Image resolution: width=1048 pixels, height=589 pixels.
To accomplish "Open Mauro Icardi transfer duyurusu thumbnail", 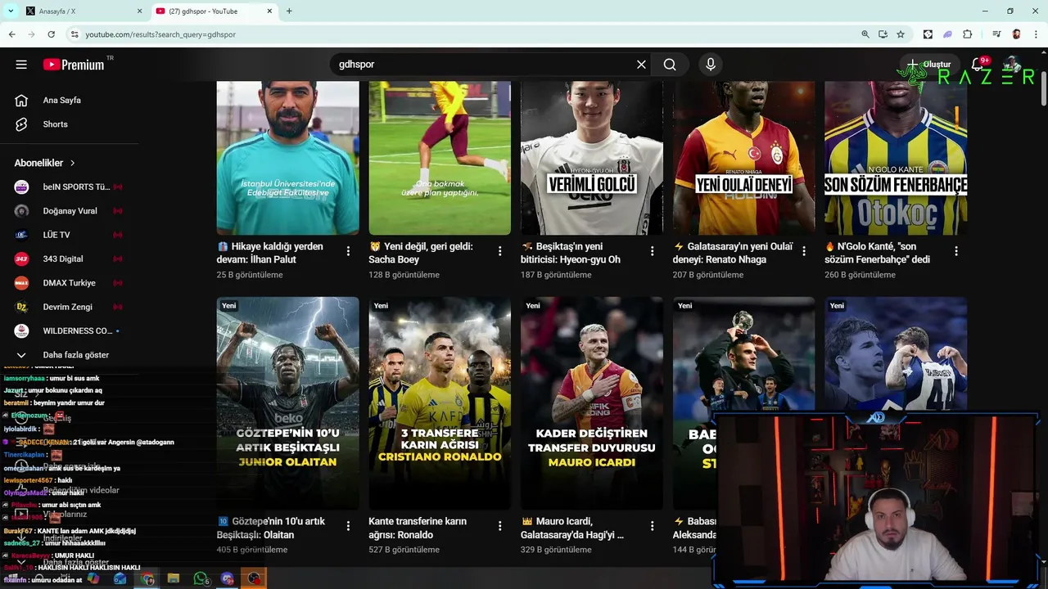I will [x=591, y=402].
